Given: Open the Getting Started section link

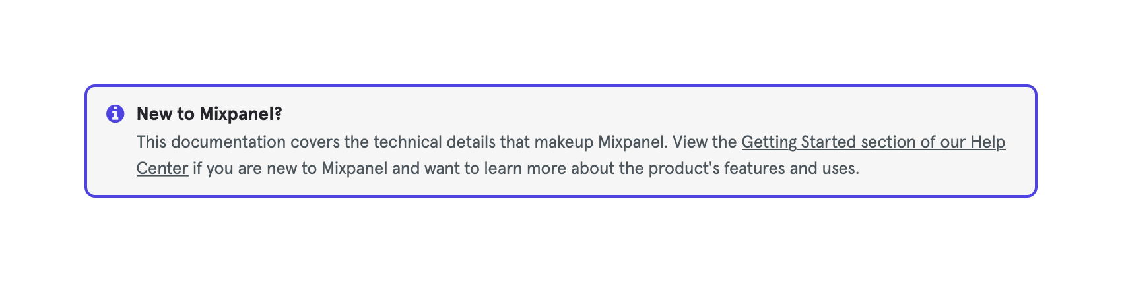Looking at the screenshot, I should pos(873,142).
